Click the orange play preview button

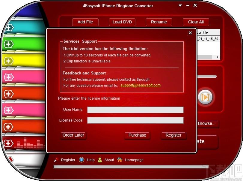pyautogui.click(x=206, y=97)
